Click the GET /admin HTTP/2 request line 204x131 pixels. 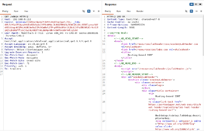[x=16, y=17]
